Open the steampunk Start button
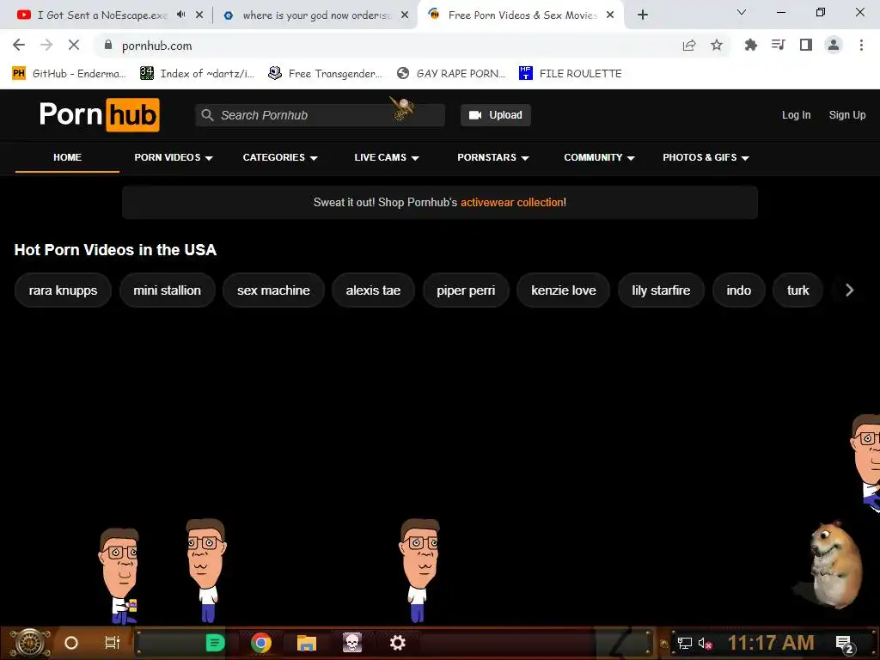 (x=29, y=643)
